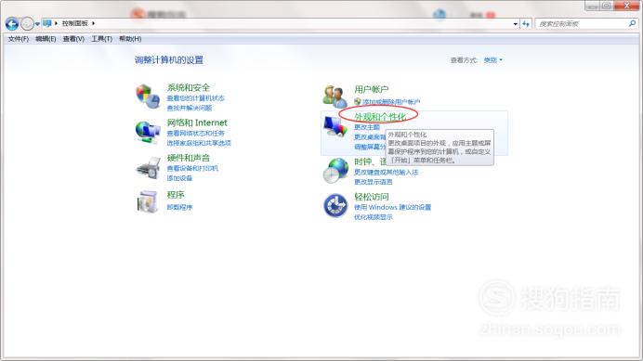Click 使用 Windows 建议的设置 link

[393, 207]
